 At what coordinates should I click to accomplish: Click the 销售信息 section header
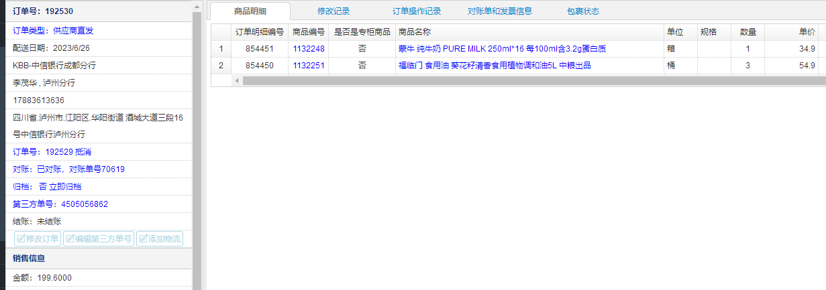click(99, 258)
